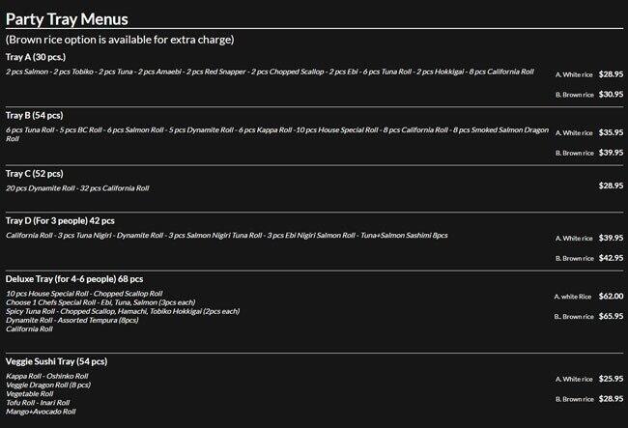Image resolution: width=628 pixels, height=428 pixels.
Task: Choose Tray D brown rice $42.95 option
Action: click(x=611, y=258)
